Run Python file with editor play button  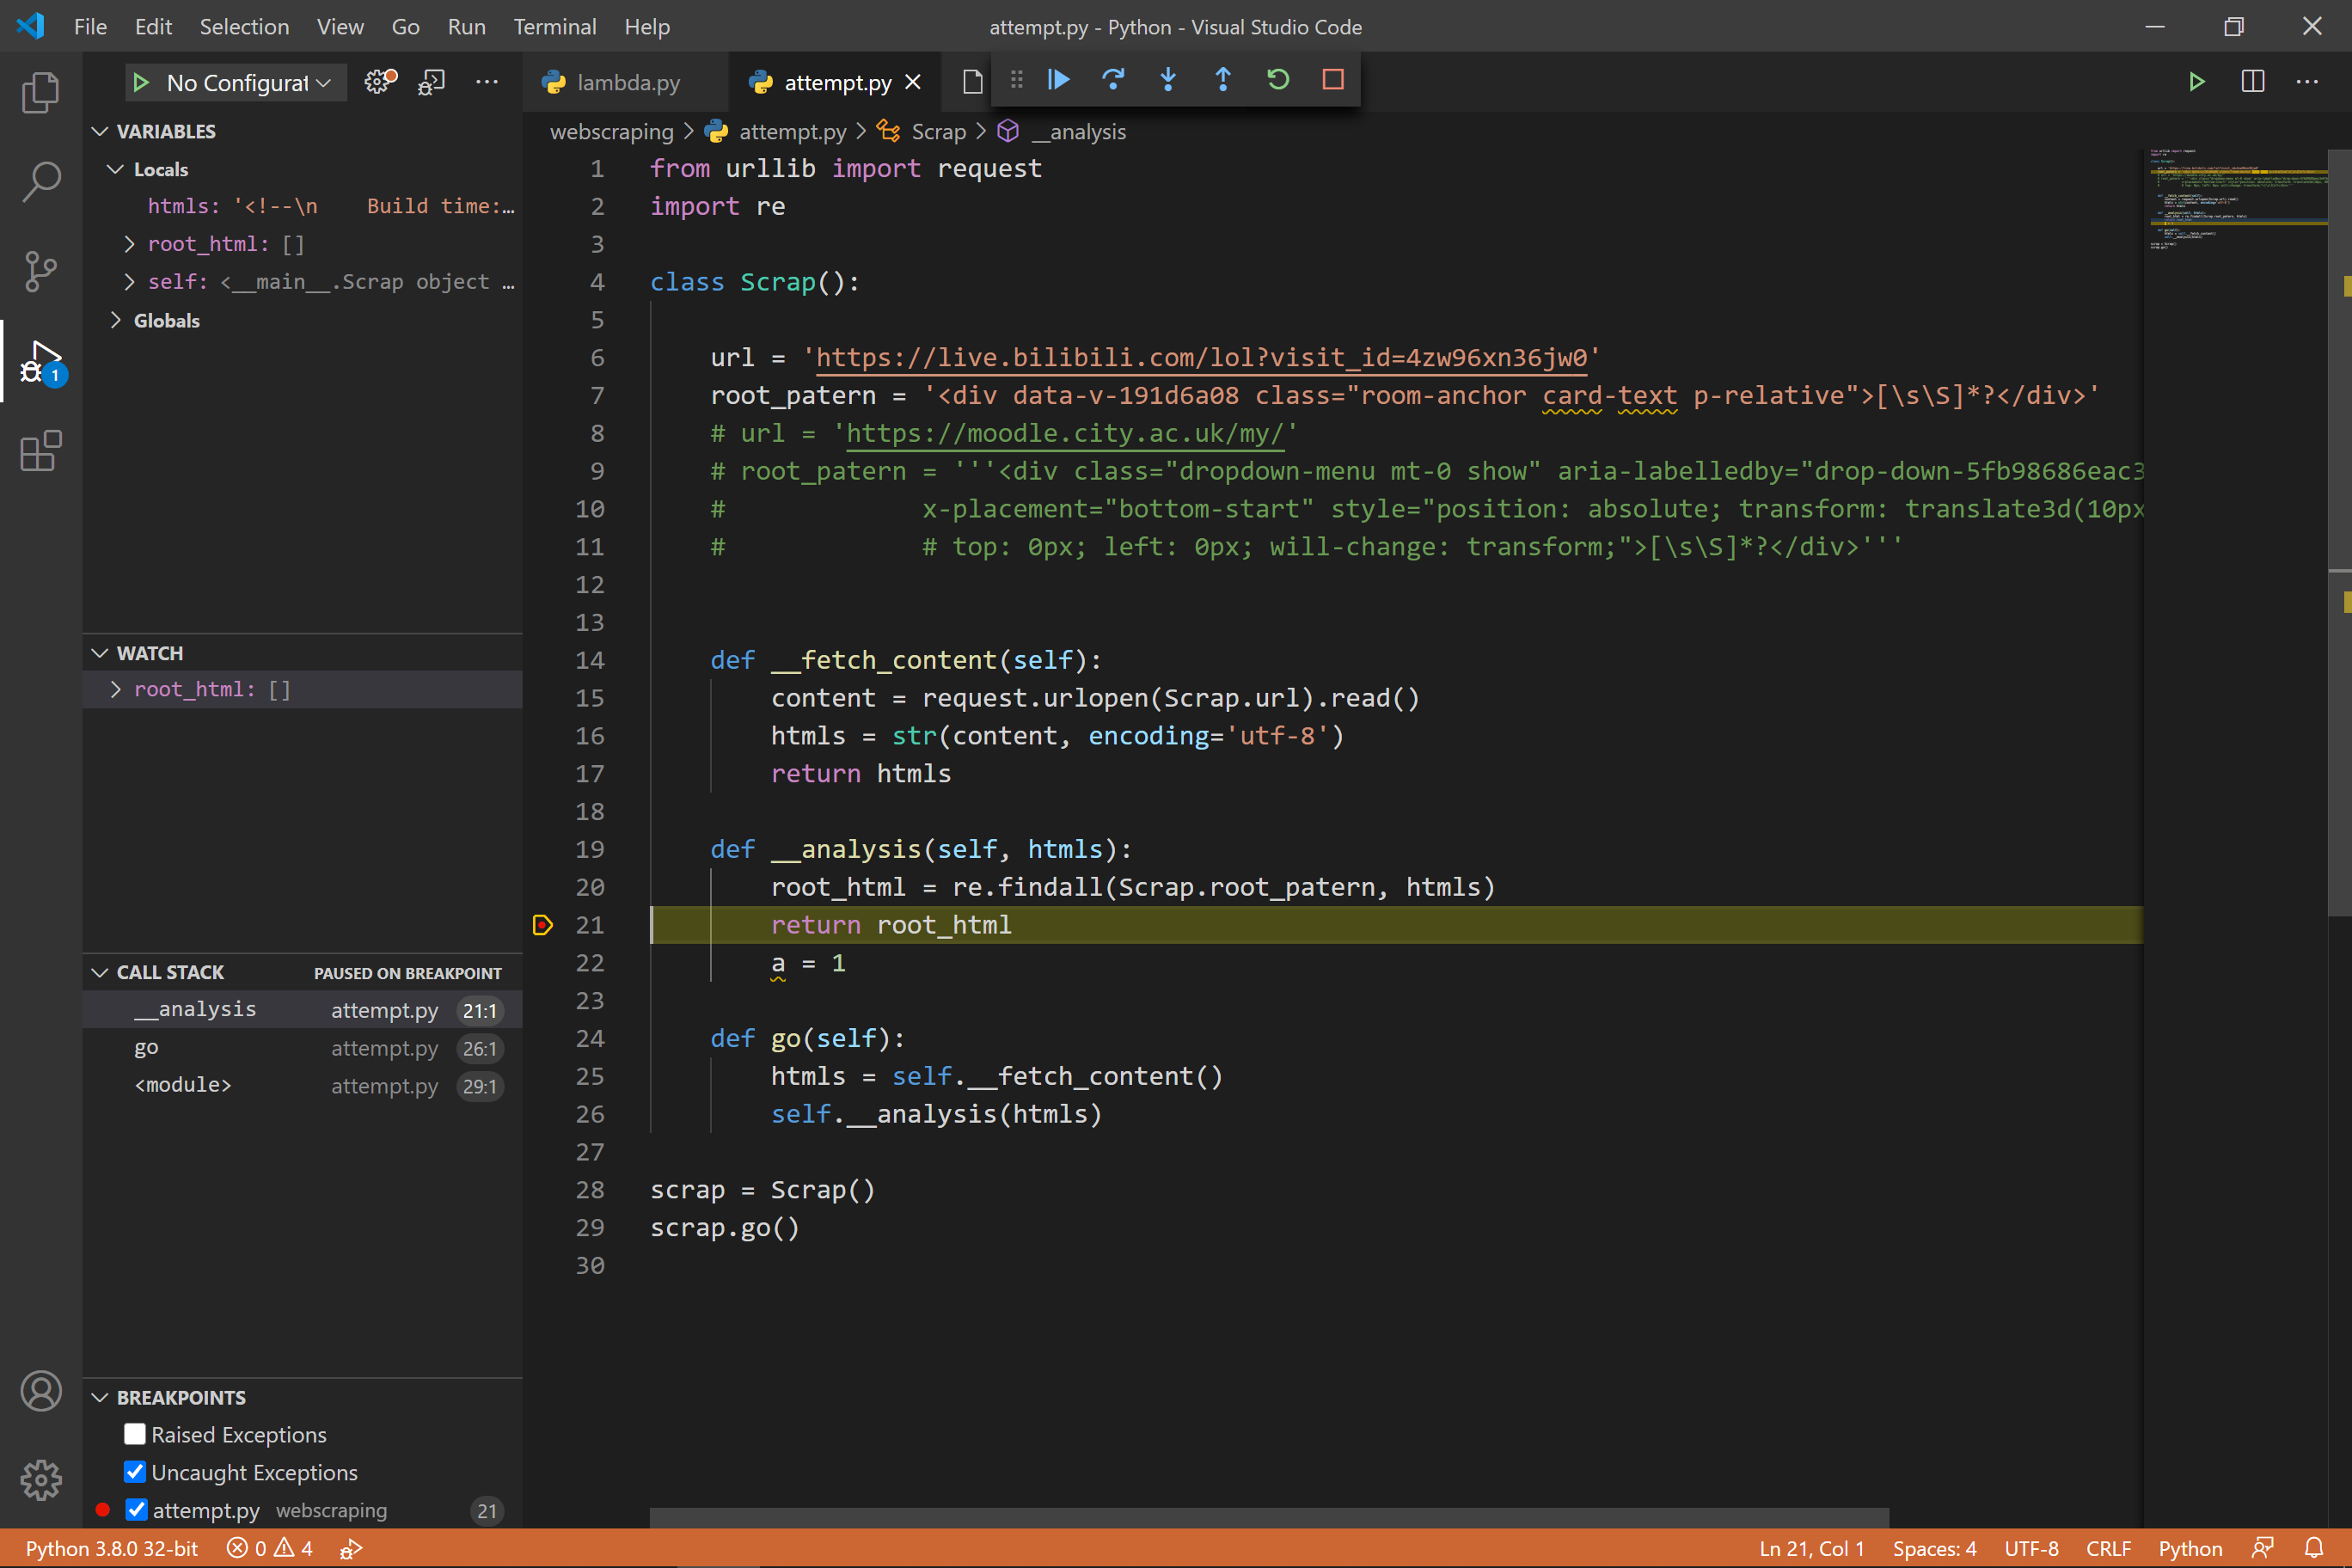point(2197,82)
